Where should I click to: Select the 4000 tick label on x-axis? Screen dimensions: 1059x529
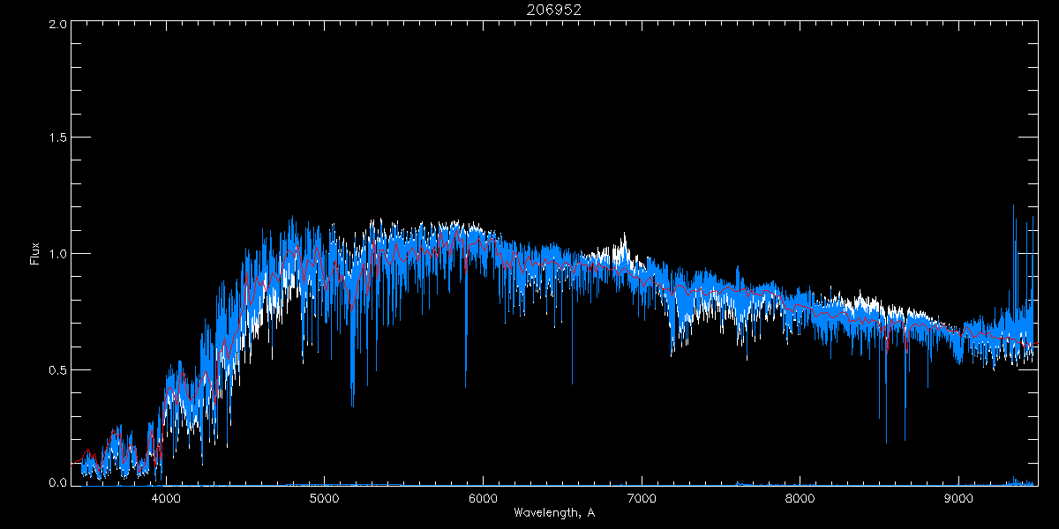pyautogui.click(x=166, y=497)
